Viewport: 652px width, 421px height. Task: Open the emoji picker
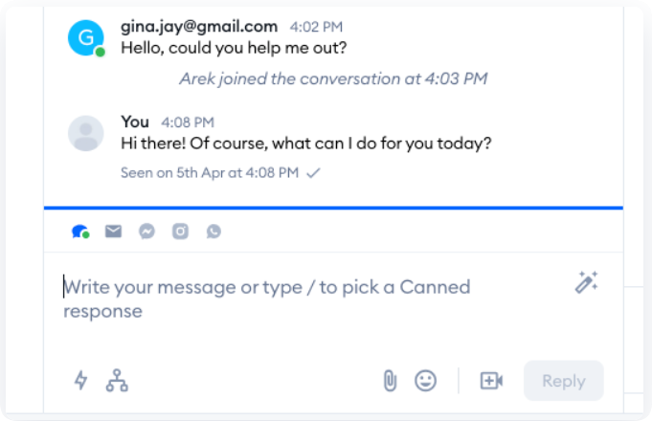(425, 380)
